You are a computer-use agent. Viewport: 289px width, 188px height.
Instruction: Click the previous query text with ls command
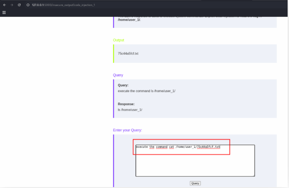(147, 91)
